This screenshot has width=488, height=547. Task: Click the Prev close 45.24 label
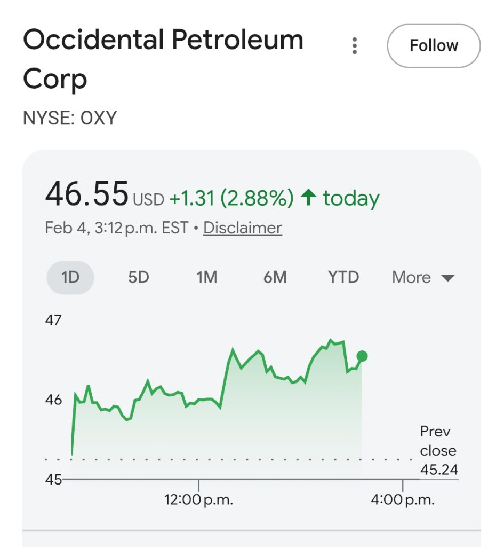click(x=438, y=450)
